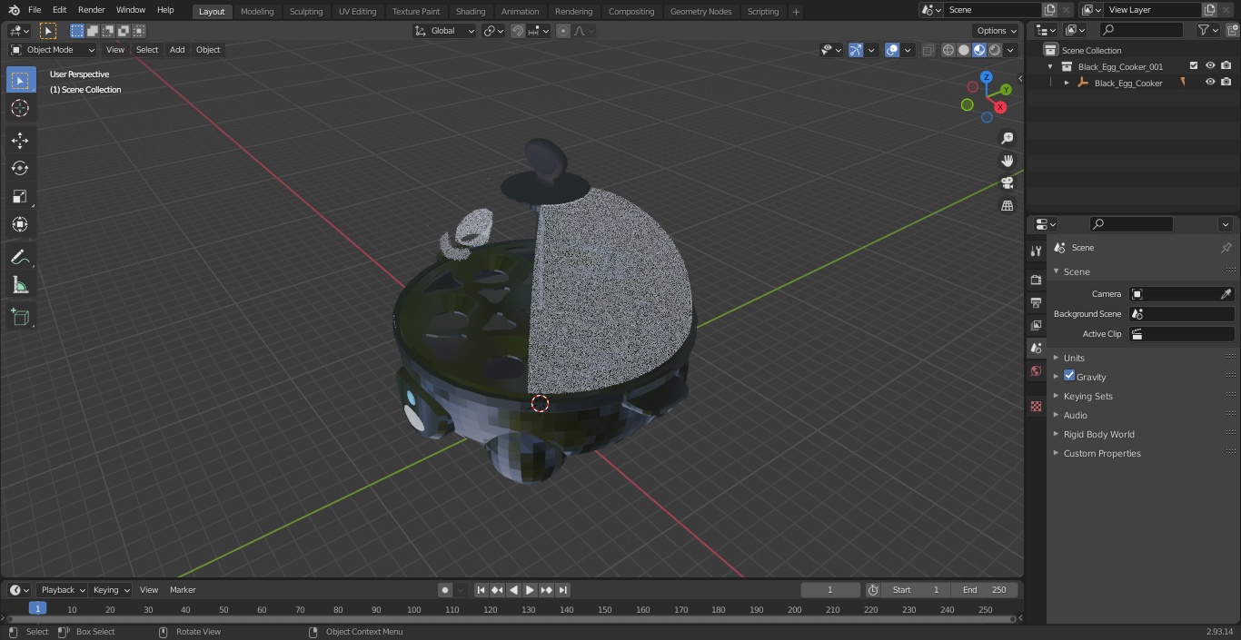Viewport: 1241px width, 640px height.
Task: Toggle X-ray display mode
Action: click(928, 50)
